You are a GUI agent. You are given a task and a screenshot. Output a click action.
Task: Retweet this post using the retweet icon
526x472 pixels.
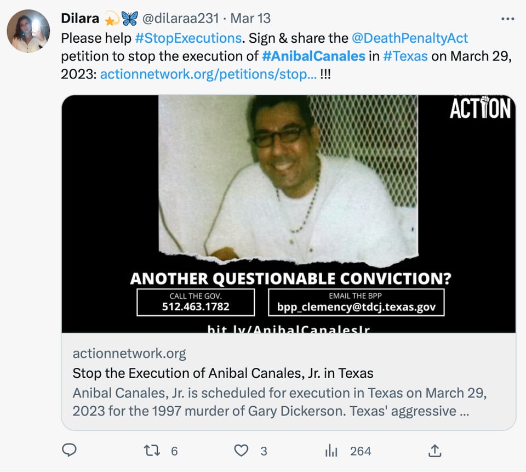152,451
